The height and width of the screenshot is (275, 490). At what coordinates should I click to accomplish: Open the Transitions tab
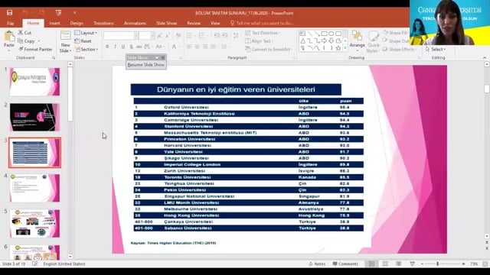click(103, 24)
